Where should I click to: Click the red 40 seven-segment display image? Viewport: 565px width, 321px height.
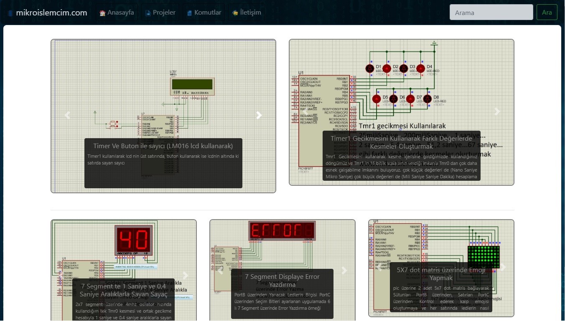[133, 240]
